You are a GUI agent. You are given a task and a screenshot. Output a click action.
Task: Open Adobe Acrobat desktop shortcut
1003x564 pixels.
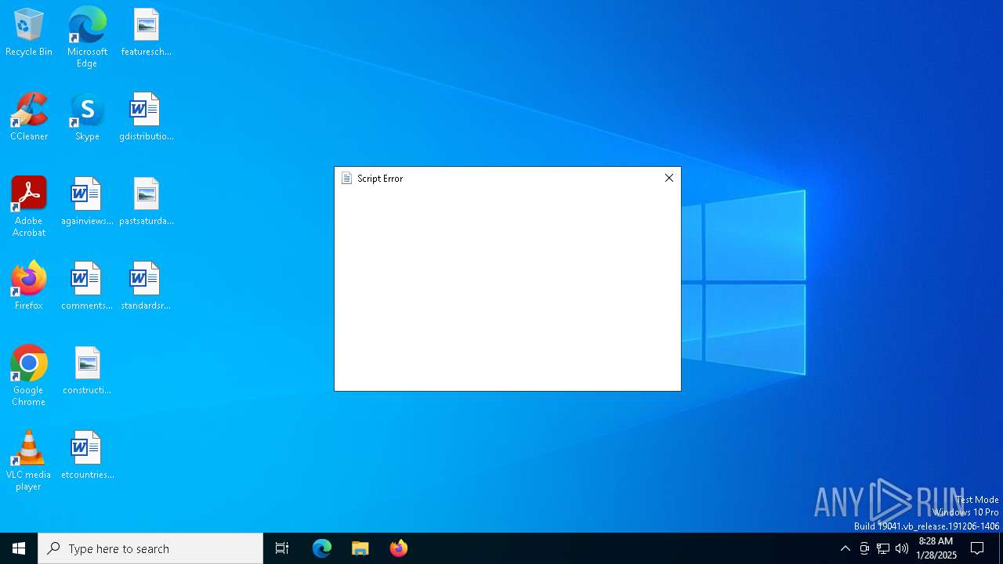(x=29, y=207)
